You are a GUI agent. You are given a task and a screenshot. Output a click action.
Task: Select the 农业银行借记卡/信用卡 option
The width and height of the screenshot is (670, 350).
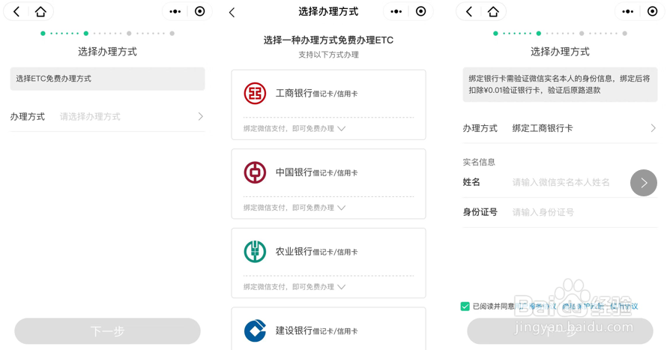[x=328, y=263]
